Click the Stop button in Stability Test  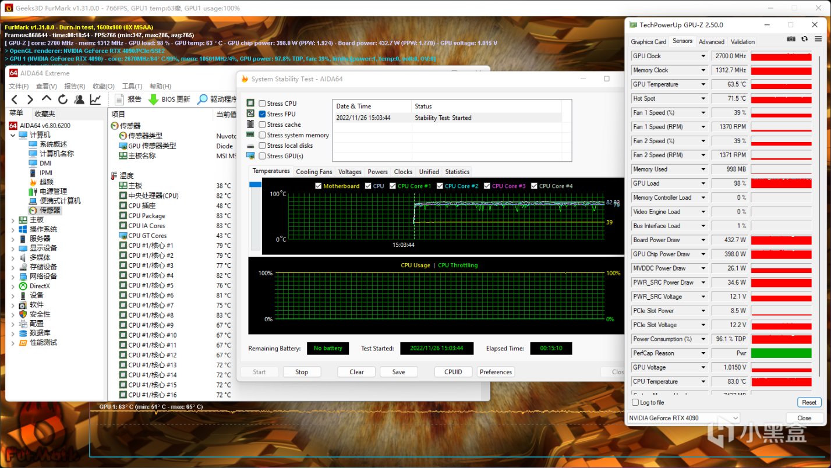tap(302, 372)
